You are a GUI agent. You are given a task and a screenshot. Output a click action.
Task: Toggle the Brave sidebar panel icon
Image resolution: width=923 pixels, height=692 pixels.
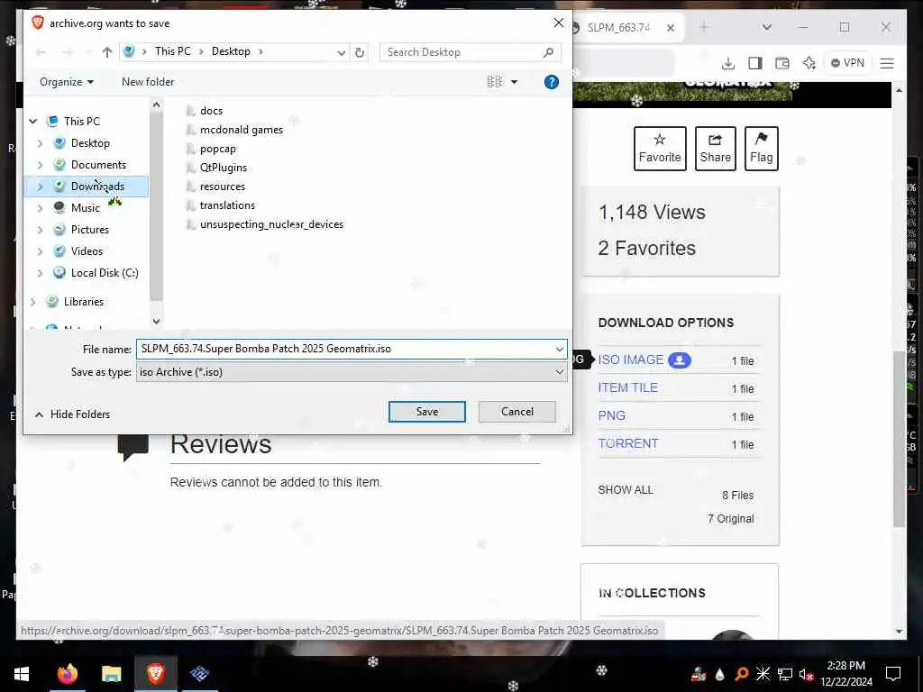[755, 63]
